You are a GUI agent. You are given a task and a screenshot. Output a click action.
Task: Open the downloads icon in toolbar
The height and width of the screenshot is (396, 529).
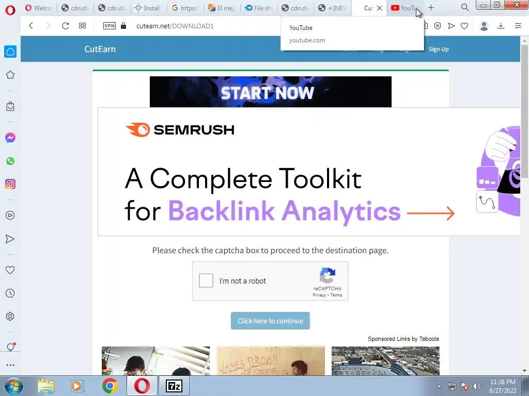[501, 26]
